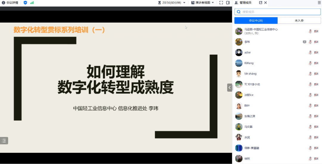Click the screen-sharing icon beside 李玮
322x164 pixels.
[304, 42]
